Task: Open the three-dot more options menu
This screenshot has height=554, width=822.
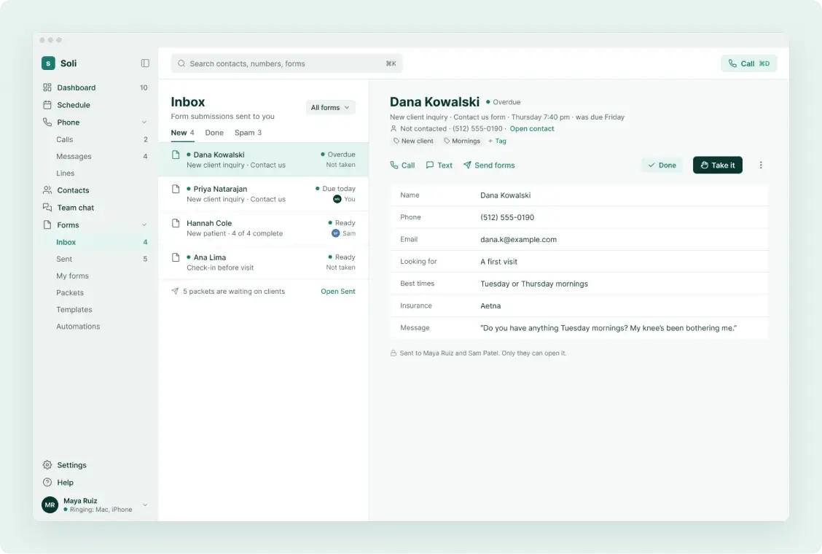Action: point(761,165)
